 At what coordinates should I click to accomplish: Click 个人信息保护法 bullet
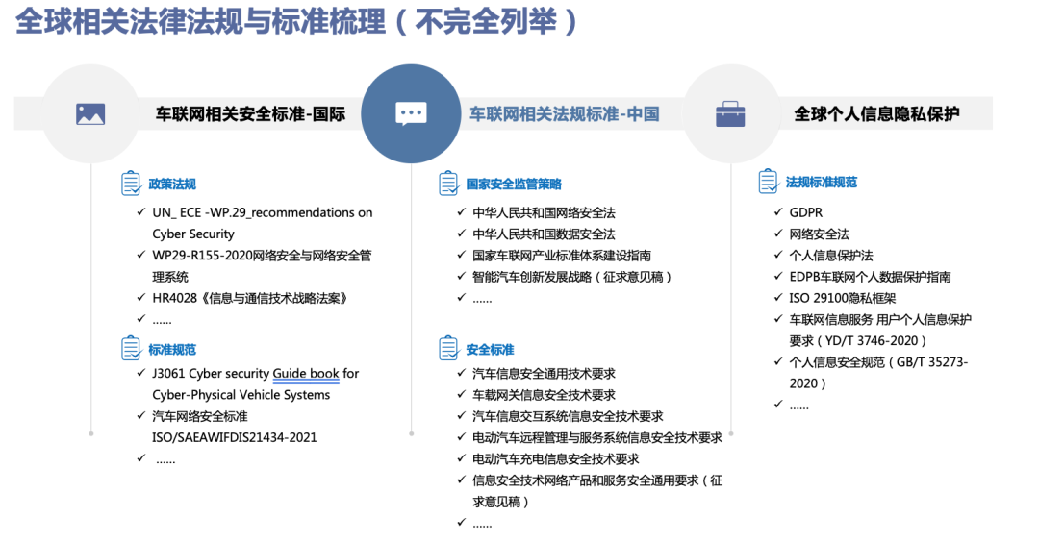pos(831,256)
